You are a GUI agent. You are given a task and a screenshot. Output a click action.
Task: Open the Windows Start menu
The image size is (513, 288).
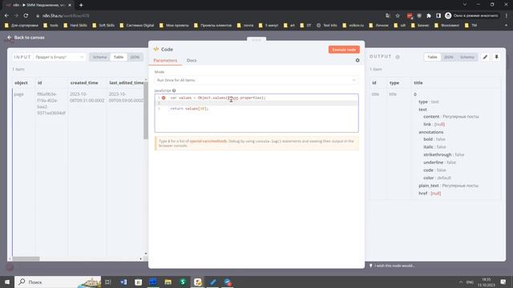coord(7,282)
